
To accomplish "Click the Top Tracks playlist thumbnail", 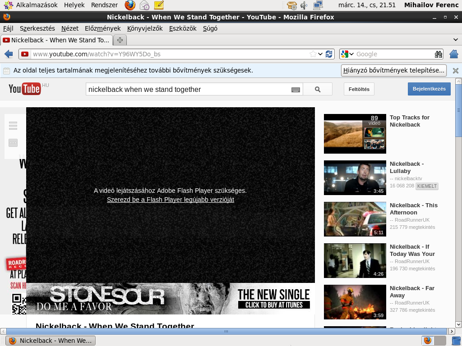I will 355,134.
